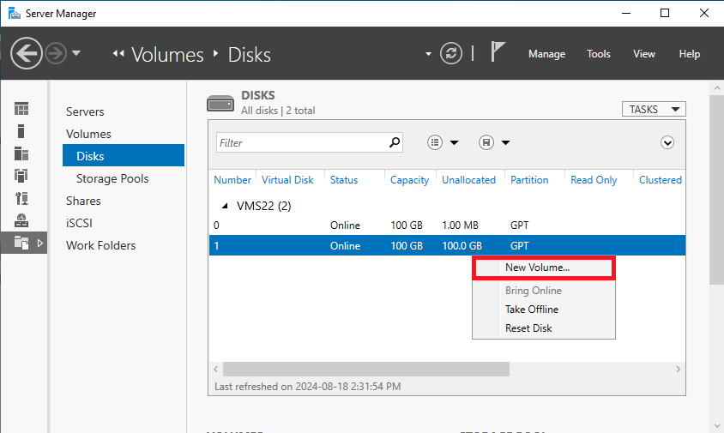
Task: Select disk 1 row with 100.0 GB unallocated
Action: tap(447, 245)
